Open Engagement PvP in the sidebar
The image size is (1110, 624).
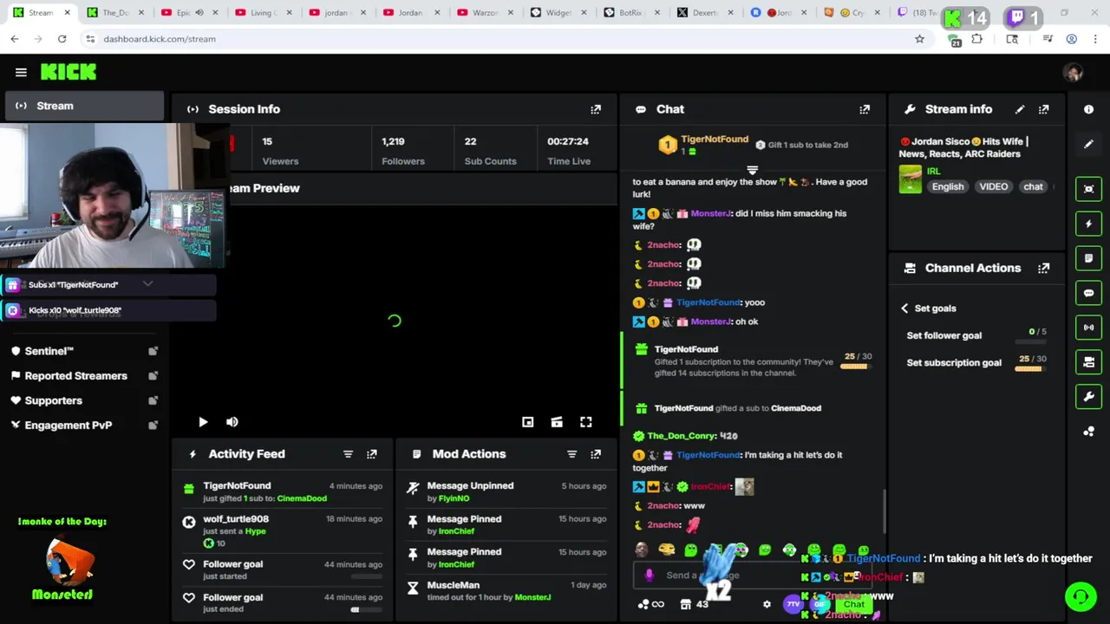[x=68, y=426]
